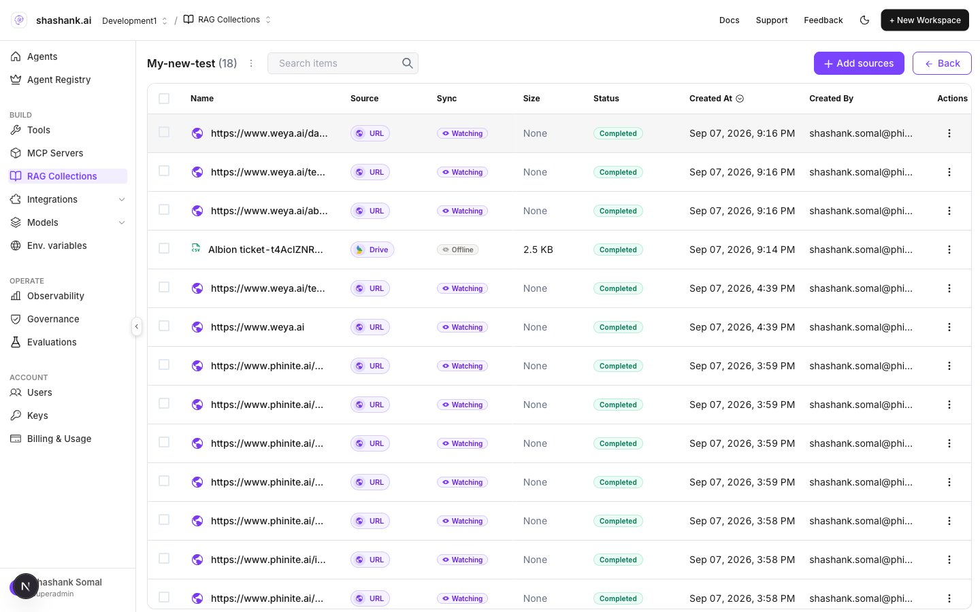Open the Shashank Somal profile area
The height and width of the screenshot is (612, 980).
coord(68,588)
